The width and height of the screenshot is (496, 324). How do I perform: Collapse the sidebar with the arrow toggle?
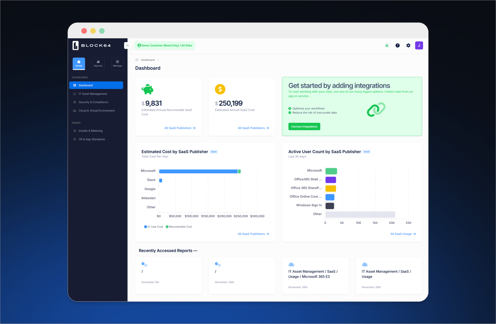pyautogui.click(x=128, y=45)
